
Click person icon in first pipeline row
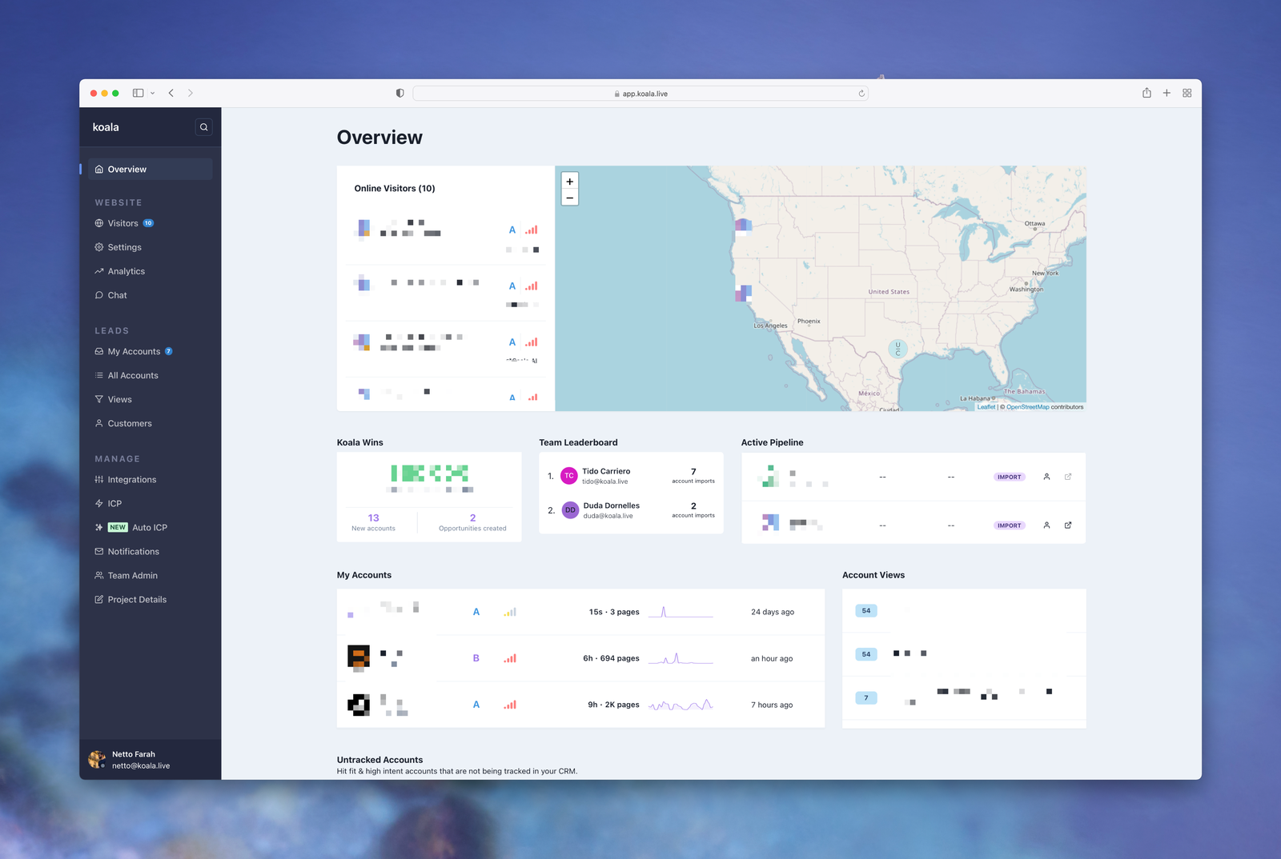[1046, 477]
